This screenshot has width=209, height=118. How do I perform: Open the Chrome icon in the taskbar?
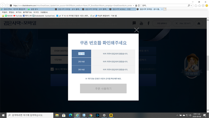91,115
